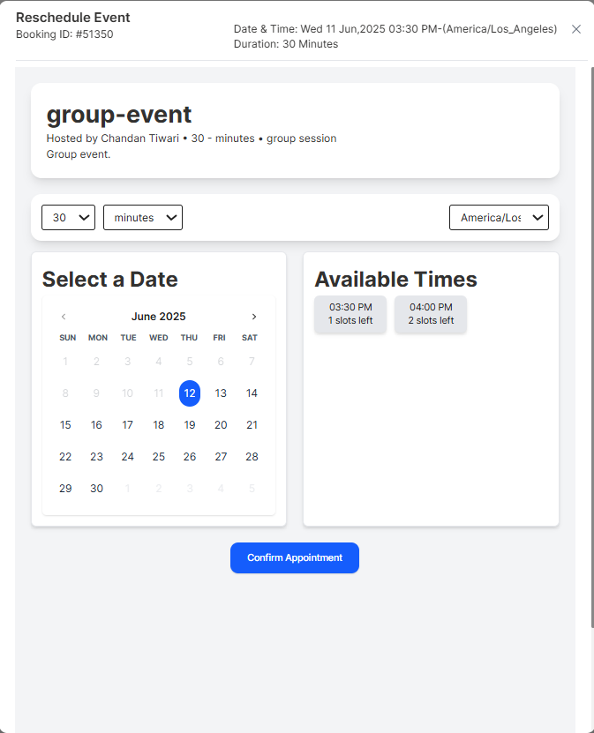Go to next month with right arrow
The image size is (594, 733).
coord(254,316)
